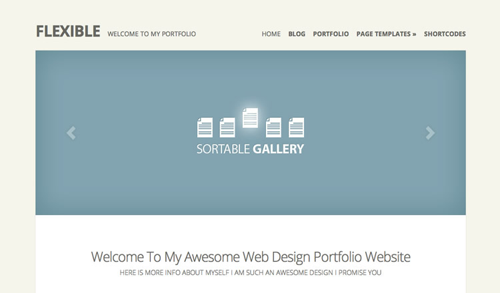Show previous slide with left arrow
The image size is (500, 293).
click(71, 133)
